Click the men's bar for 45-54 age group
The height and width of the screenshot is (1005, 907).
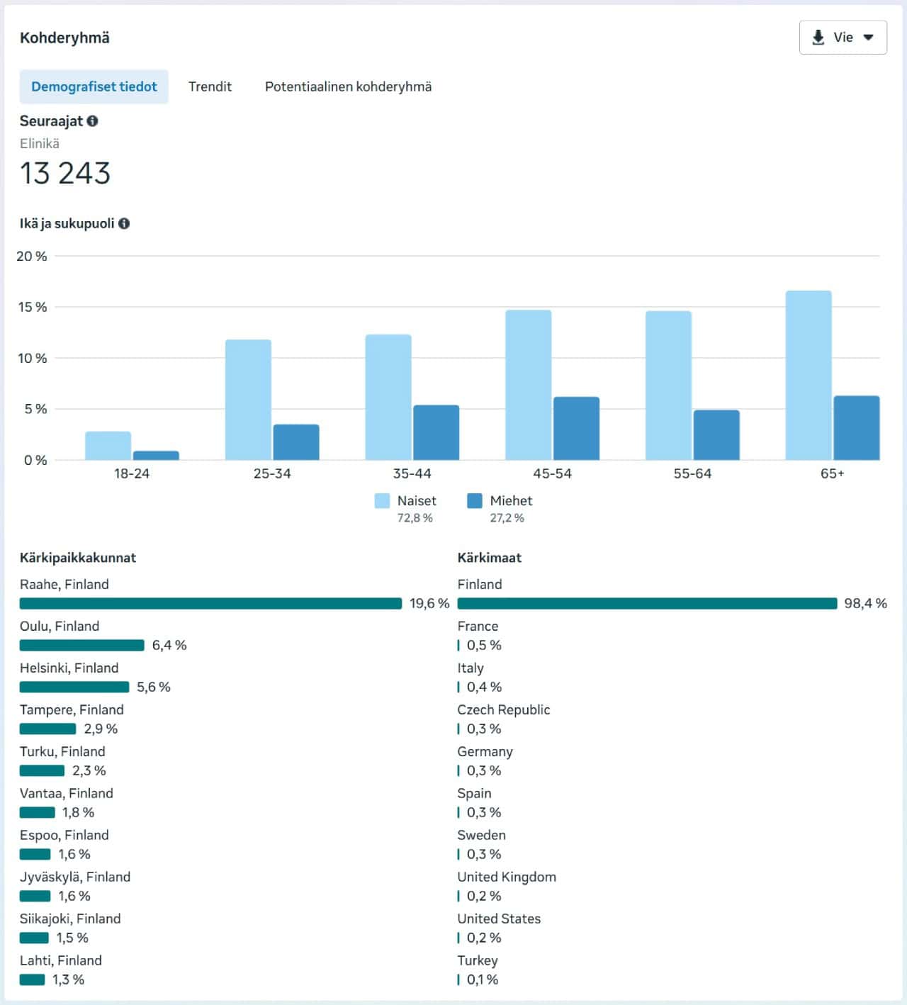point(576,428)
